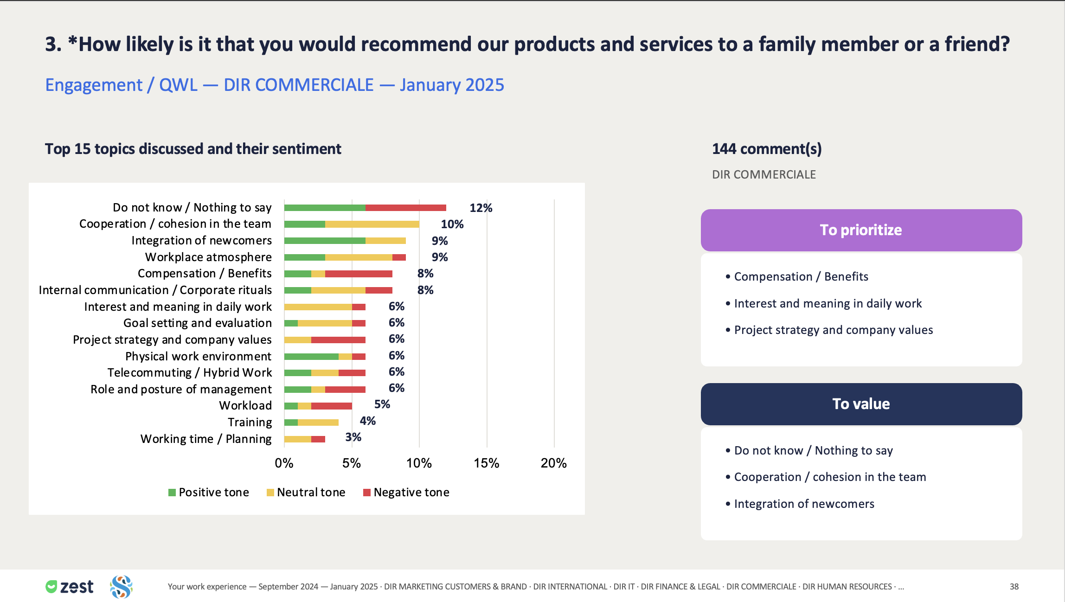Select Interest and meaning in daily work bullet
1065x602 pixels.
[828, 303]
